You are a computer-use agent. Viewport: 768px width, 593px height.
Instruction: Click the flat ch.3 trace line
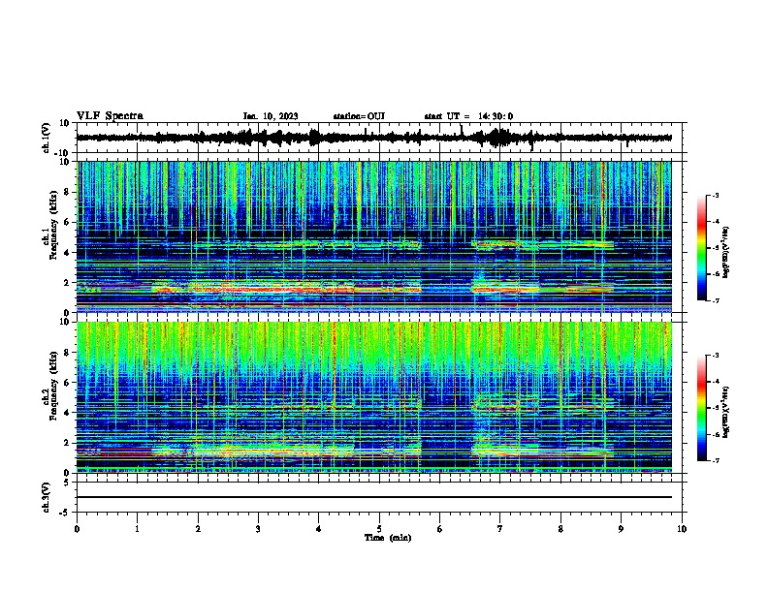374,497
